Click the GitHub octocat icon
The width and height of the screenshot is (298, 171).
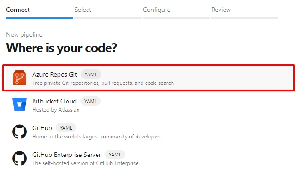(20, 131)
